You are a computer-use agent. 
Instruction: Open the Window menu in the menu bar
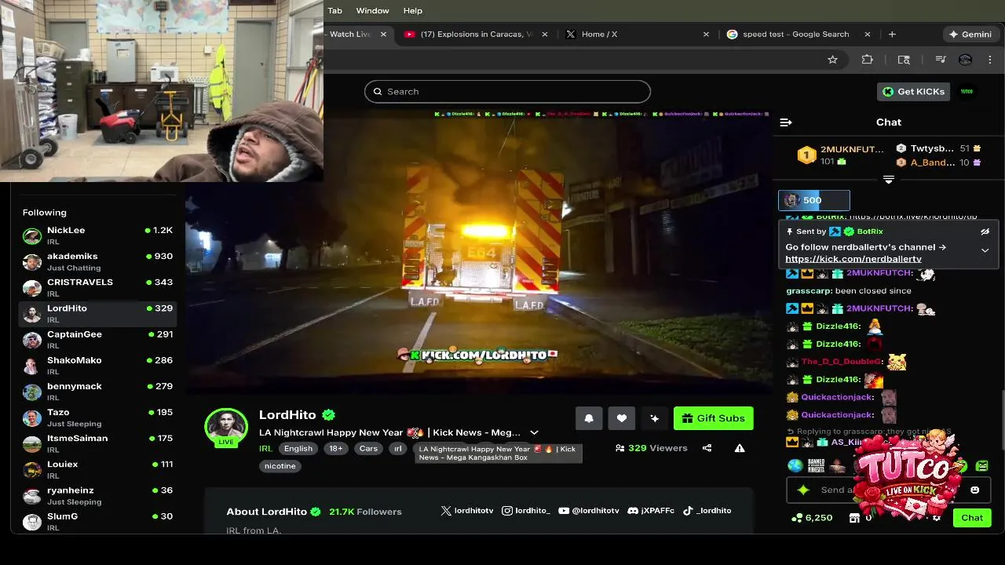372,11
